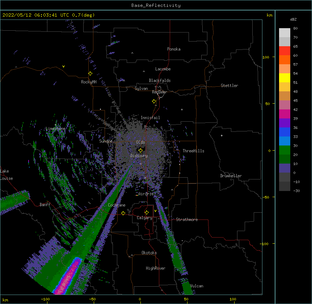Pick the topmost light gray legend swatch
The height and width of the screenshot is (304, 312).
pos(284,33)
